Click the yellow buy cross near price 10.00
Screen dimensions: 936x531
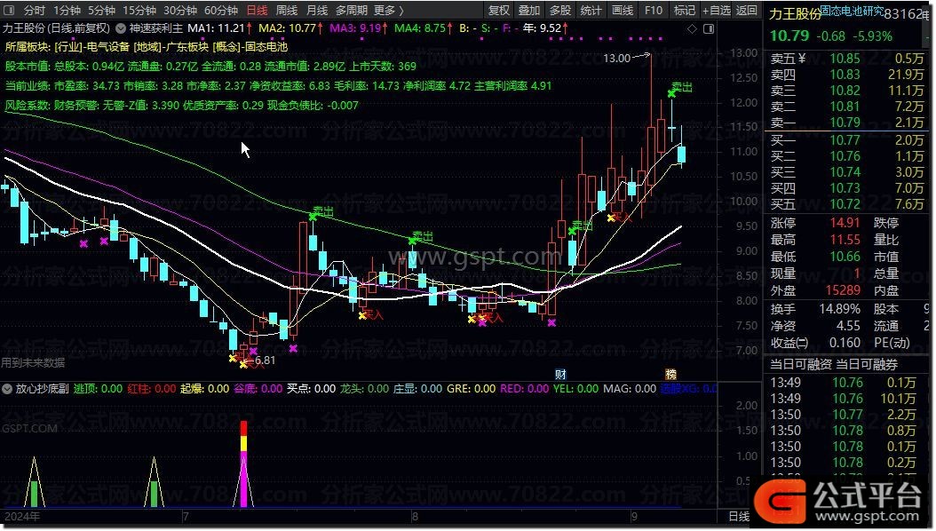tap(611, 218)
